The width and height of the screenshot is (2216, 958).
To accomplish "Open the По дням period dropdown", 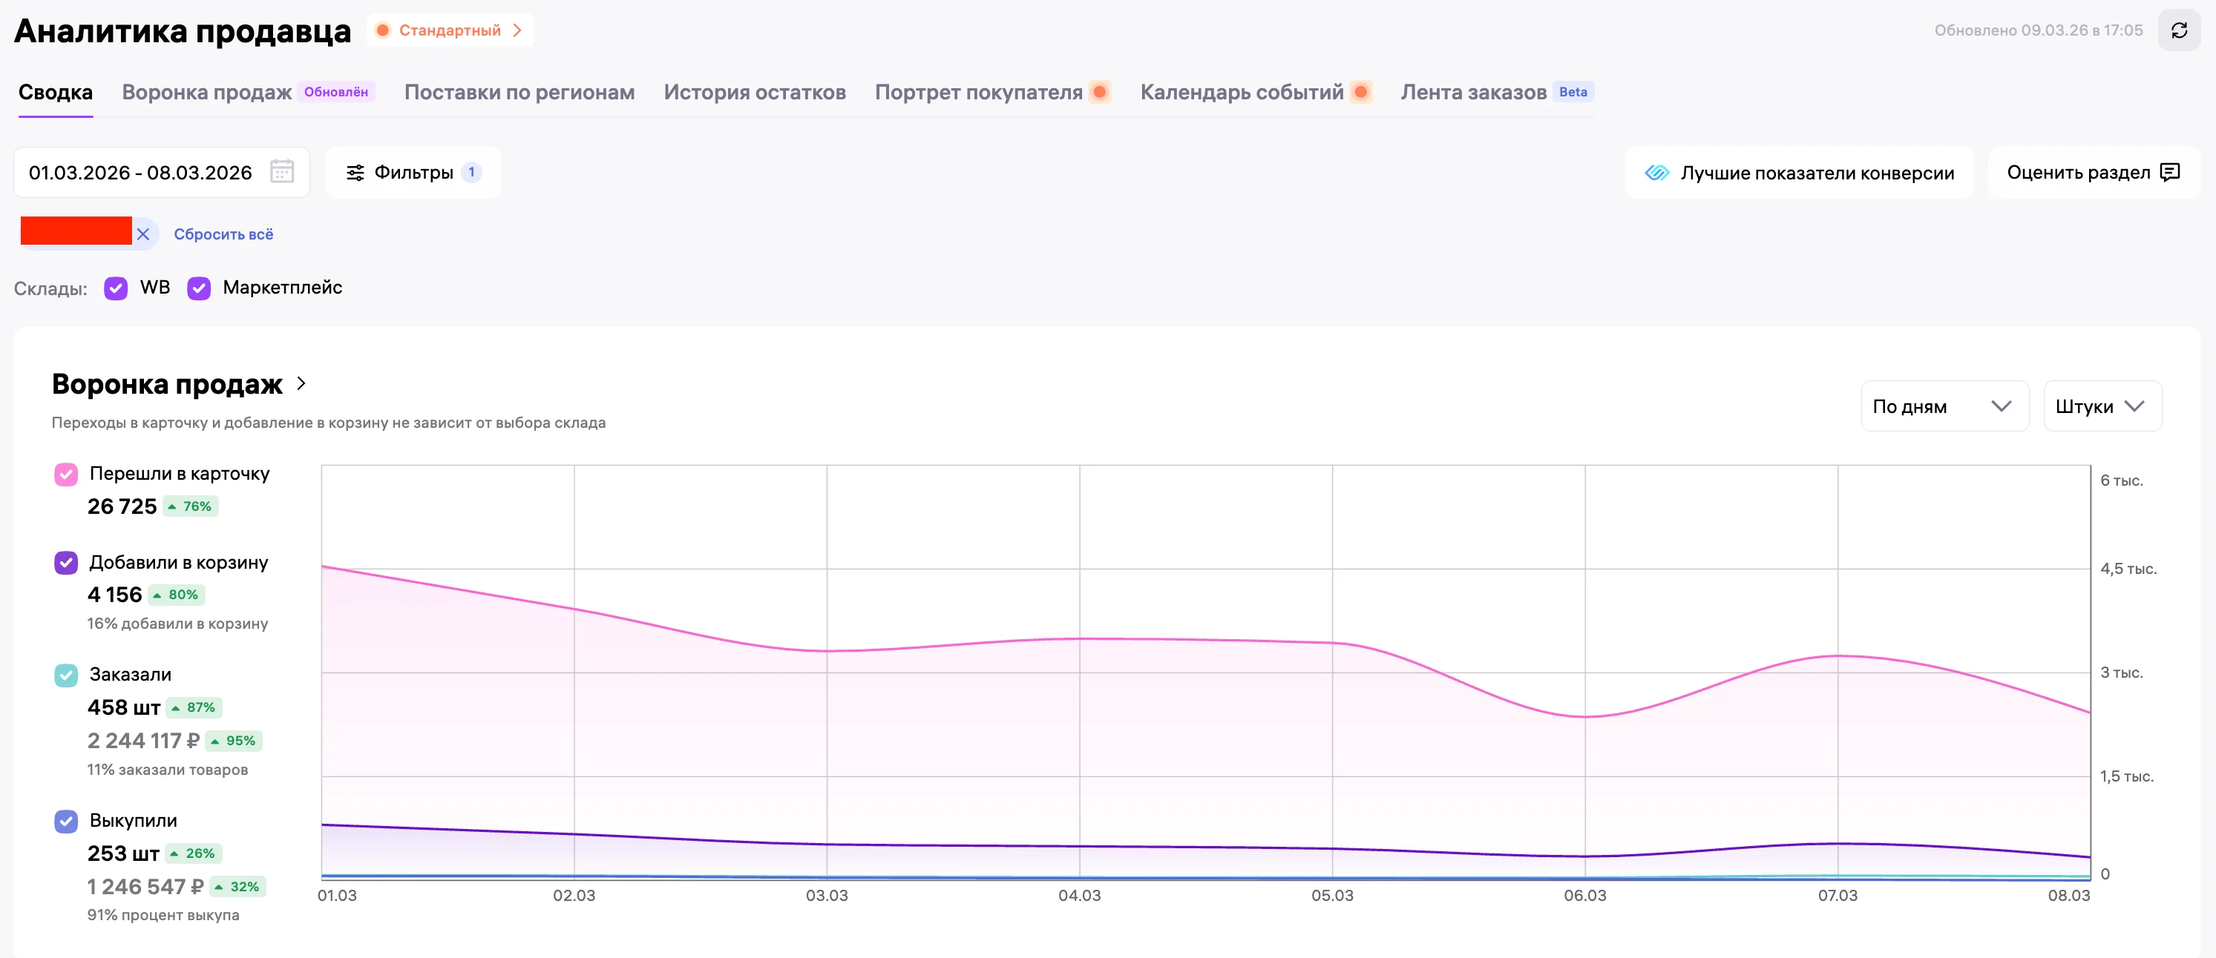I will click(1944, 406).
